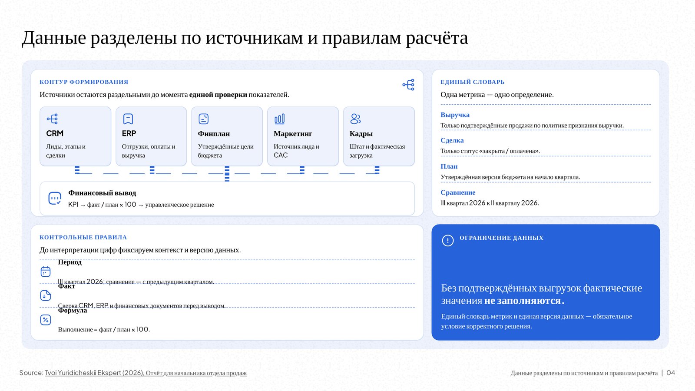This screenshot has height=391, width=695.
Task: Click 'Только статус «закрыта / оплачена»' text
Action: (490, 151)
